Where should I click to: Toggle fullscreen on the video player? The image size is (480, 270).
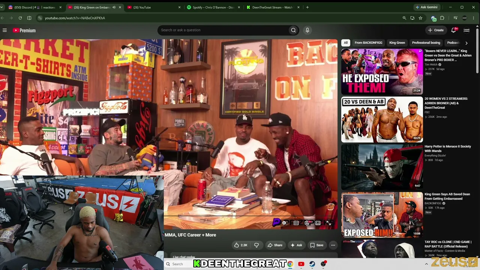(329, 223)
